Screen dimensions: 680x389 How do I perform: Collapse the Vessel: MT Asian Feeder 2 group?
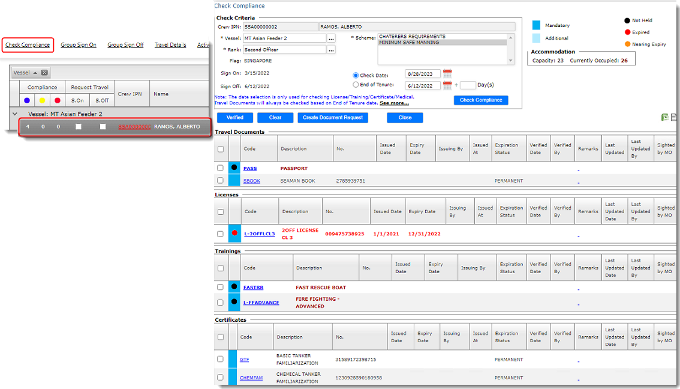(x=15, y=113)
